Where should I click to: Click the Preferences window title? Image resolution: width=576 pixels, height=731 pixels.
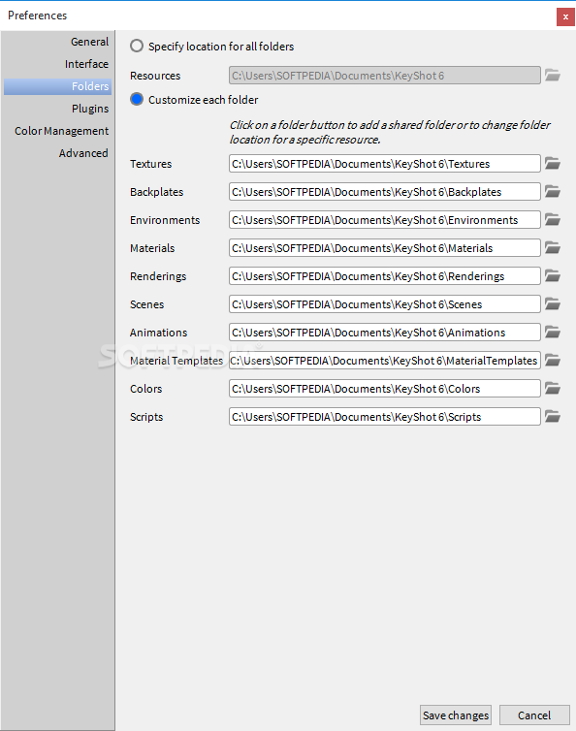(x=37, y=16)
